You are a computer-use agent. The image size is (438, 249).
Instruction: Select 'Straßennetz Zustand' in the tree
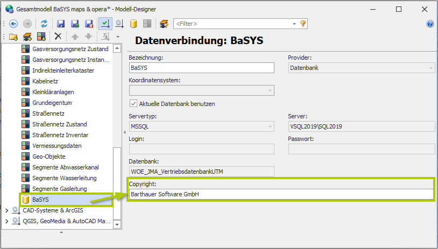click(60, 124)
